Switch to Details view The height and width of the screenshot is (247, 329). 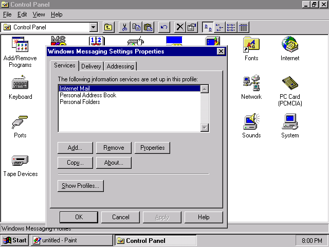[x=243, y=27]
